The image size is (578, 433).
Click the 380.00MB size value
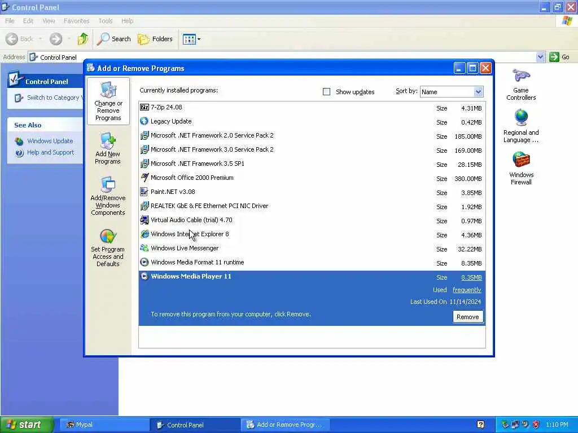(468, 179)
